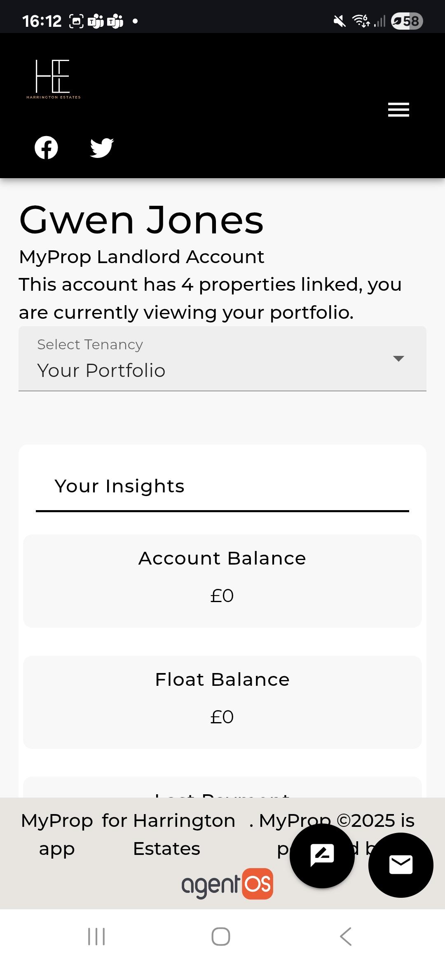445x965 pixels.
Task: Select the Your Insights tab
Action: click(119, 486)
